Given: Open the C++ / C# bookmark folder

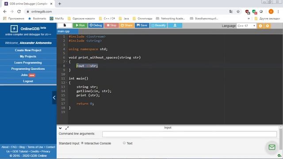Looking at the screenshot, I should click(x=107, y=19).
